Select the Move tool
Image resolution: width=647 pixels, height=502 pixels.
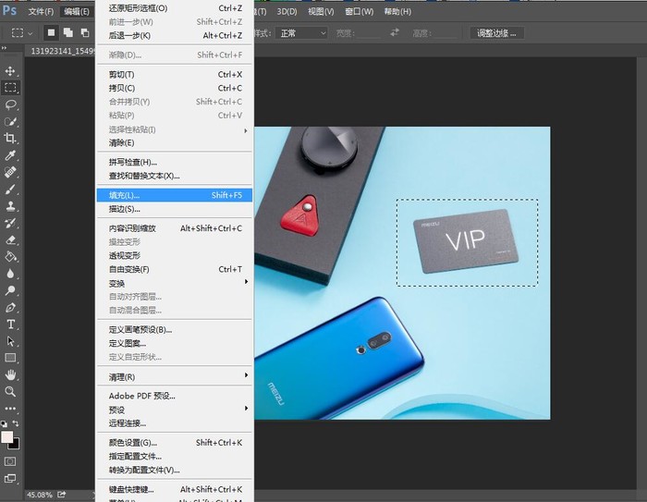click(10, 70)
